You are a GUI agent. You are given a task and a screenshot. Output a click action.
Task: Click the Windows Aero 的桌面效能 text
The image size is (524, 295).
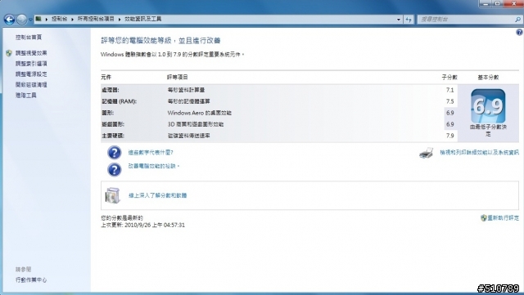(200, 113)
